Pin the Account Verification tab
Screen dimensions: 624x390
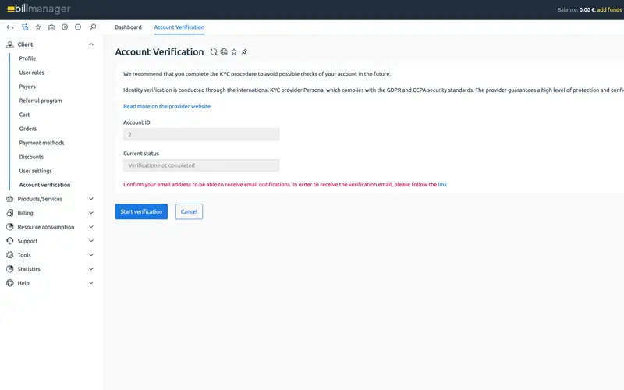coord(244,51)
